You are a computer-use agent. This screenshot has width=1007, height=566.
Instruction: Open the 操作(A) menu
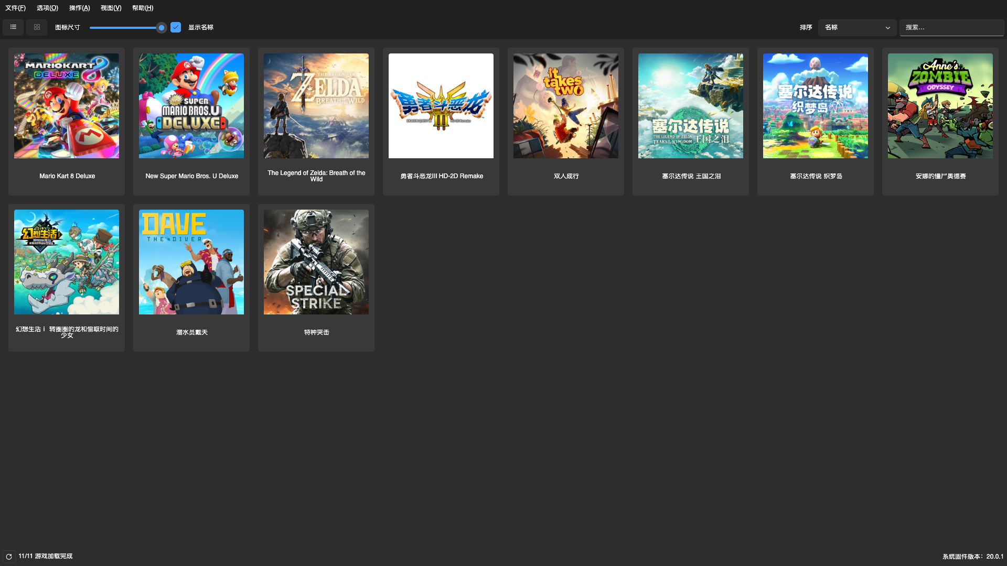(79, 8)
